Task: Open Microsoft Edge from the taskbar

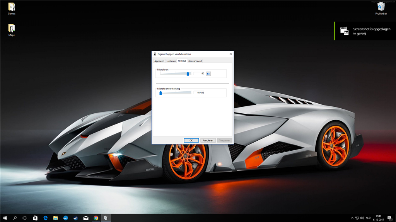Action: 45,218
